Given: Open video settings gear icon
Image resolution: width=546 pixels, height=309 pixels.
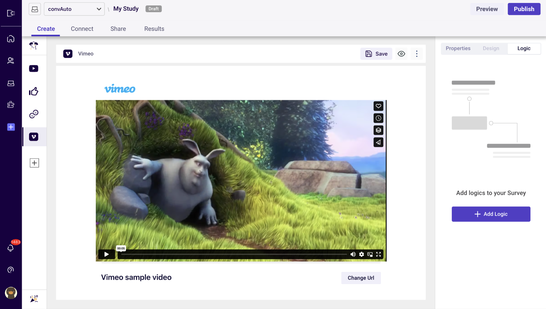Looking at the screenshot, I should 361,254.
